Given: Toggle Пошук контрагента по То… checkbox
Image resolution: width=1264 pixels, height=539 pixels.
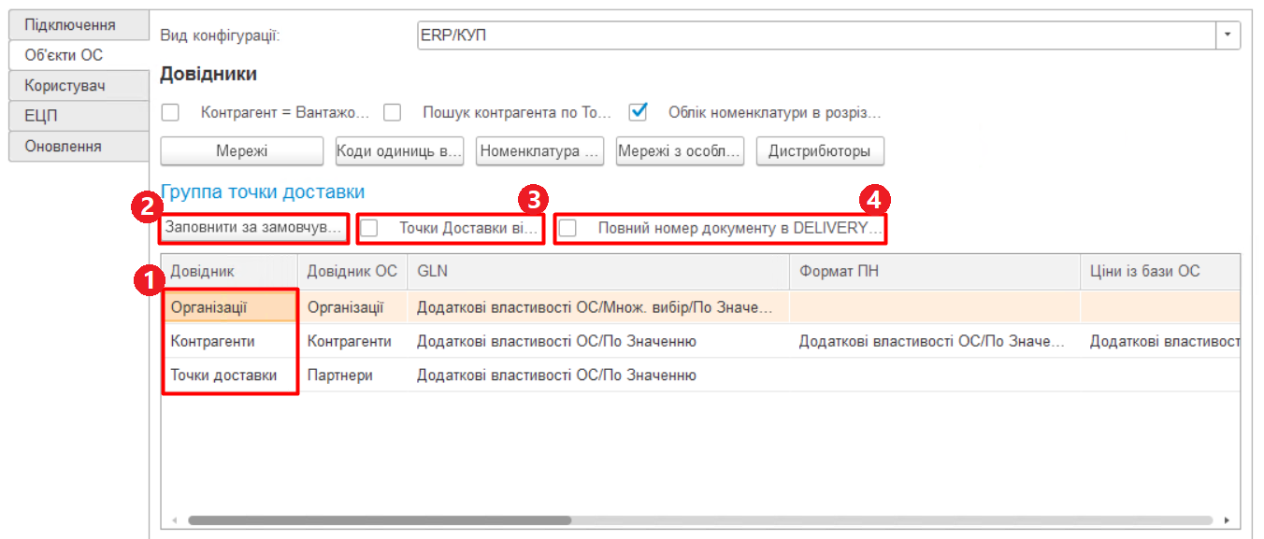Looking at the screenshot, I should click(x=393, y=112).
